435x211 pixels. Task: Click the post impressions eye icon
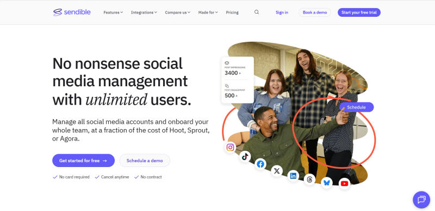227,63
